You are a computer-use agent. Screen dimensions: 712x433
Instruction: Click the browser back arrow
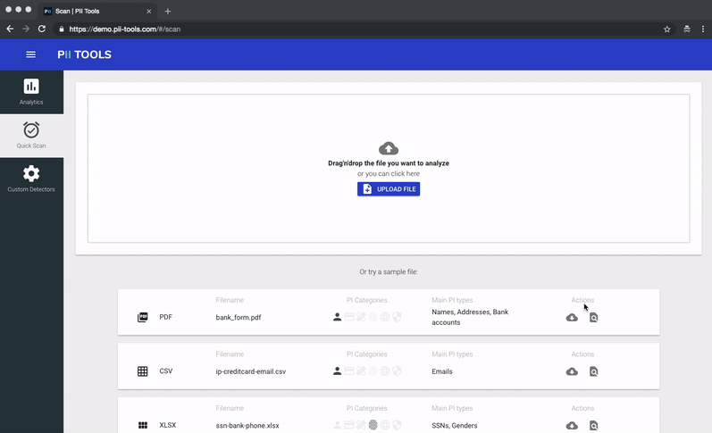click(10, 29)
